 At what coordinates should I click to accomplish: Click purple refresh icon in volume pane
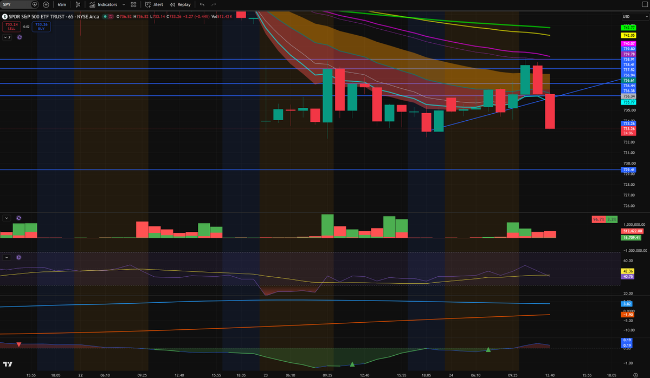pos(18,218)
